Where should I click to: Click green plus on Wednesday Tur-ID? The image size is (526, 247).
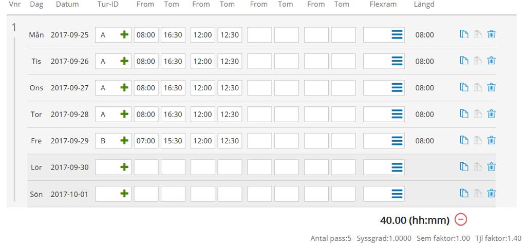coord(124,87)
